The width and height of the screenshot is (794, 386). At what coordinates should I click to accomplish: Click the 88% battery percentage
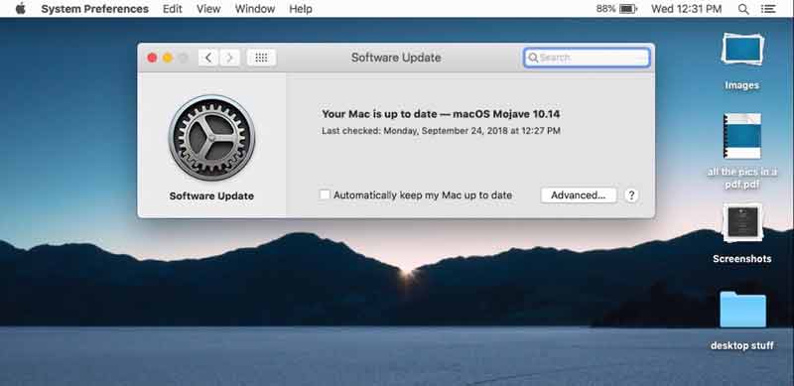(x=605, y=9)
